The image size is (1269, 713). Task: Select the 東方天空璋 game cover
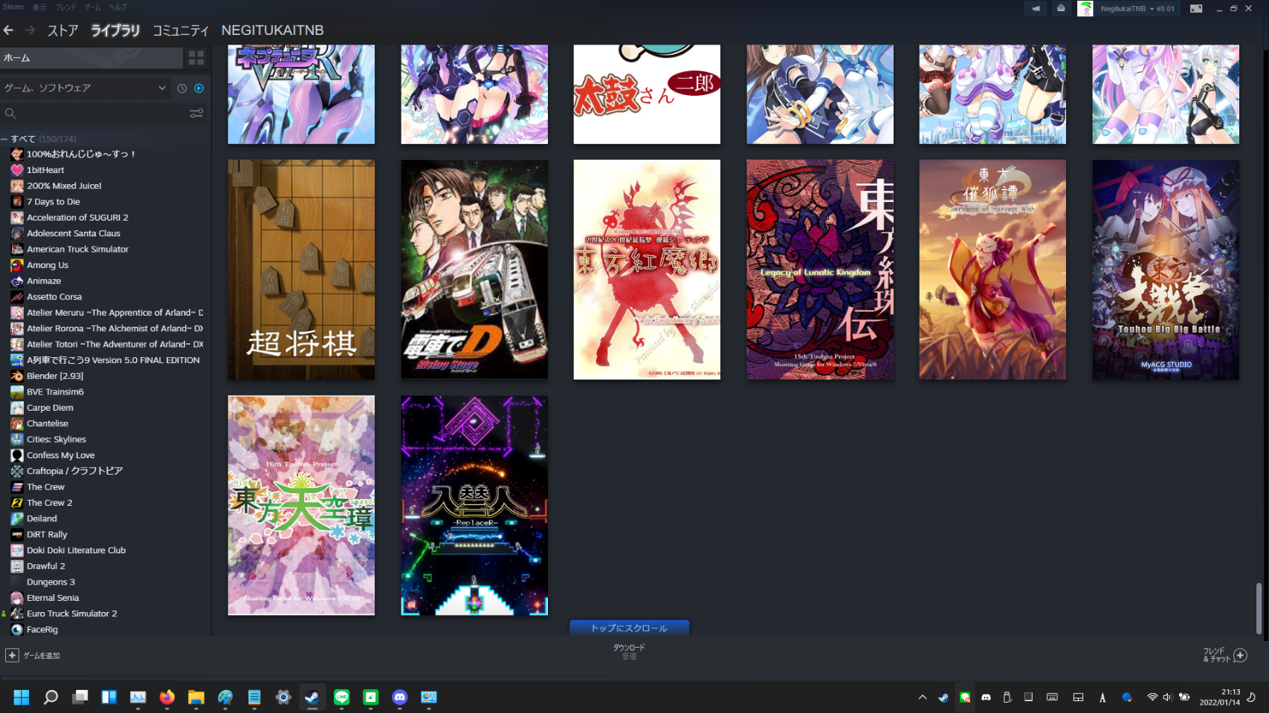[x=301, y=505]
